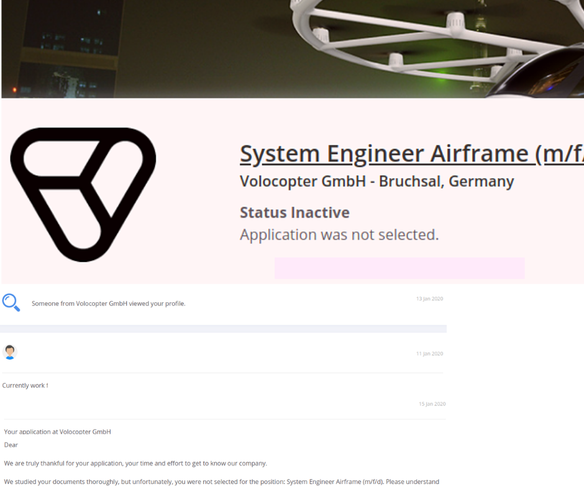Click the blank pink bar under the status
Screen dimensions: 584x489
[x=399, y=268]
